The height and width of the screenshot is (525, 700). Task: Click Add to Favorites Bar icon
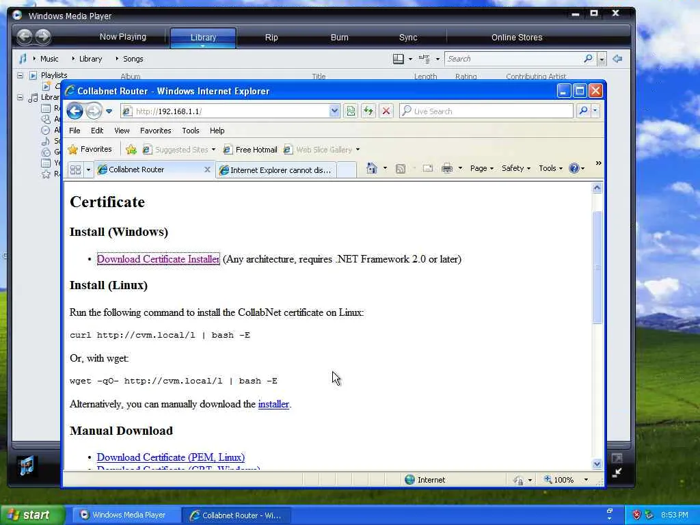[131, 150]
